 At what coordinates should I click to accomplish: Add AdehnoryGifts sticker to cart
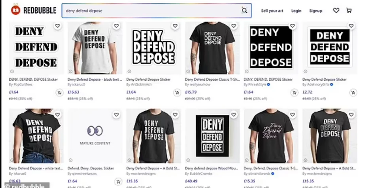click(x=353, y=93)
